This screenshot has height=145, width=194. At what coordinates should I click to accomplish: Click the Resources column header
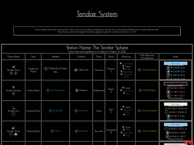click(x=126, y=57)
